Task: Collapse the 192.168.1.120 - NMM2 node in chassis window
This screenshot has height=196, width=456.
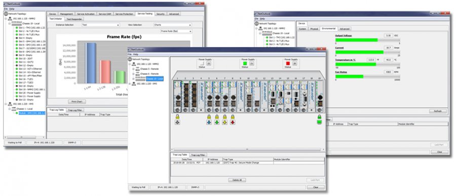Action: (x=129, y=64)
